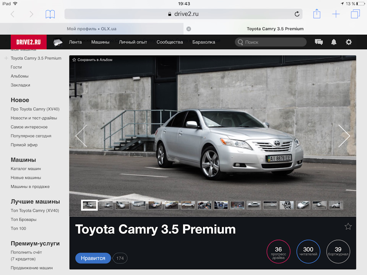Open Гости in sidebar
The height and width of the screenshot is (275, 367).
point(16,67)
